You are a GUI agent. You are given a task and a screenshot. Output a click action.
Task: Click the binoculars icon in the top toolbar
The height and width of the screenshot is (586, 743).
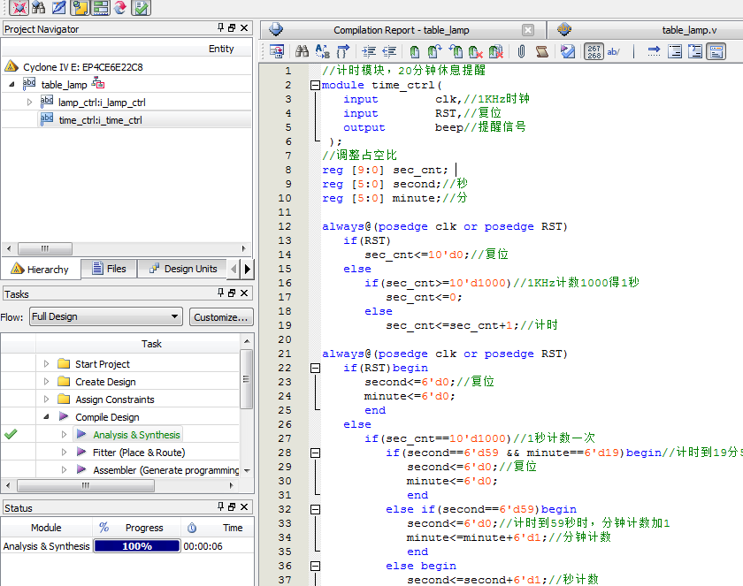pos(38,7)
